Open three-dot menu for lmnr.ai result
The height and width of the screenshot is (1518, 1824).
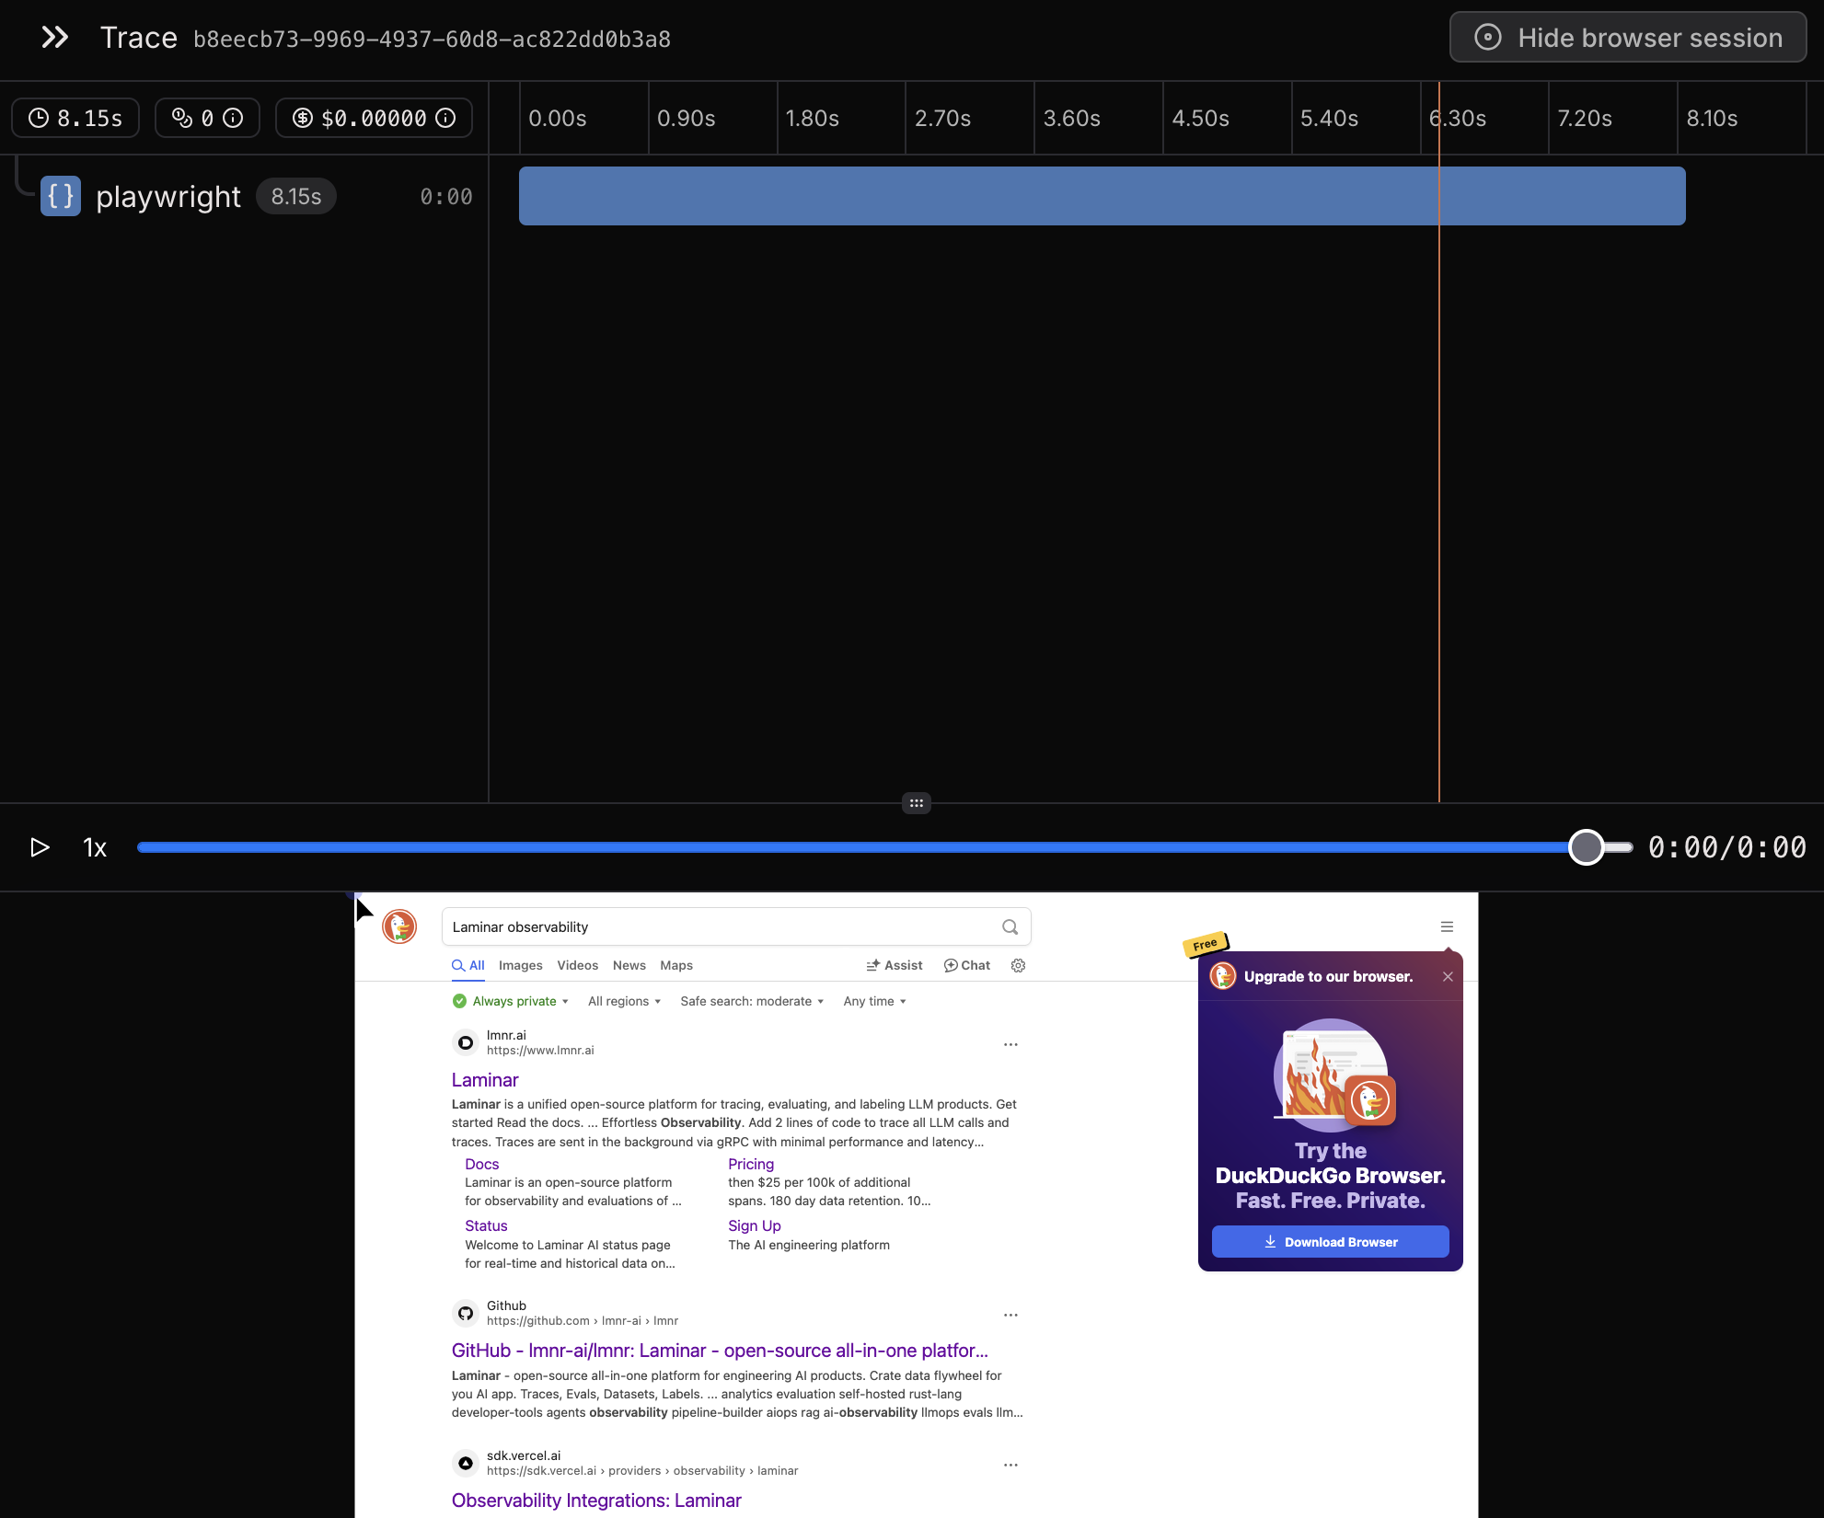click(1010, 1044)
